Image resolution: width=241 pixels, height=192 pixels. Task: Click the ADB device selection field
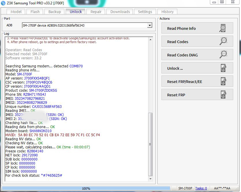click(87, 25)
